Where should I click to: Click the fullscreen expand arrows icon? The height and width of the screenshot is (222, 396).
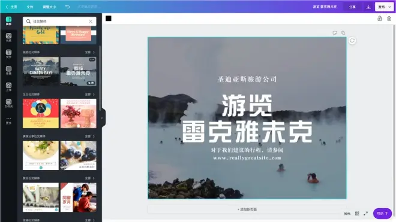(x=365, y=214)
